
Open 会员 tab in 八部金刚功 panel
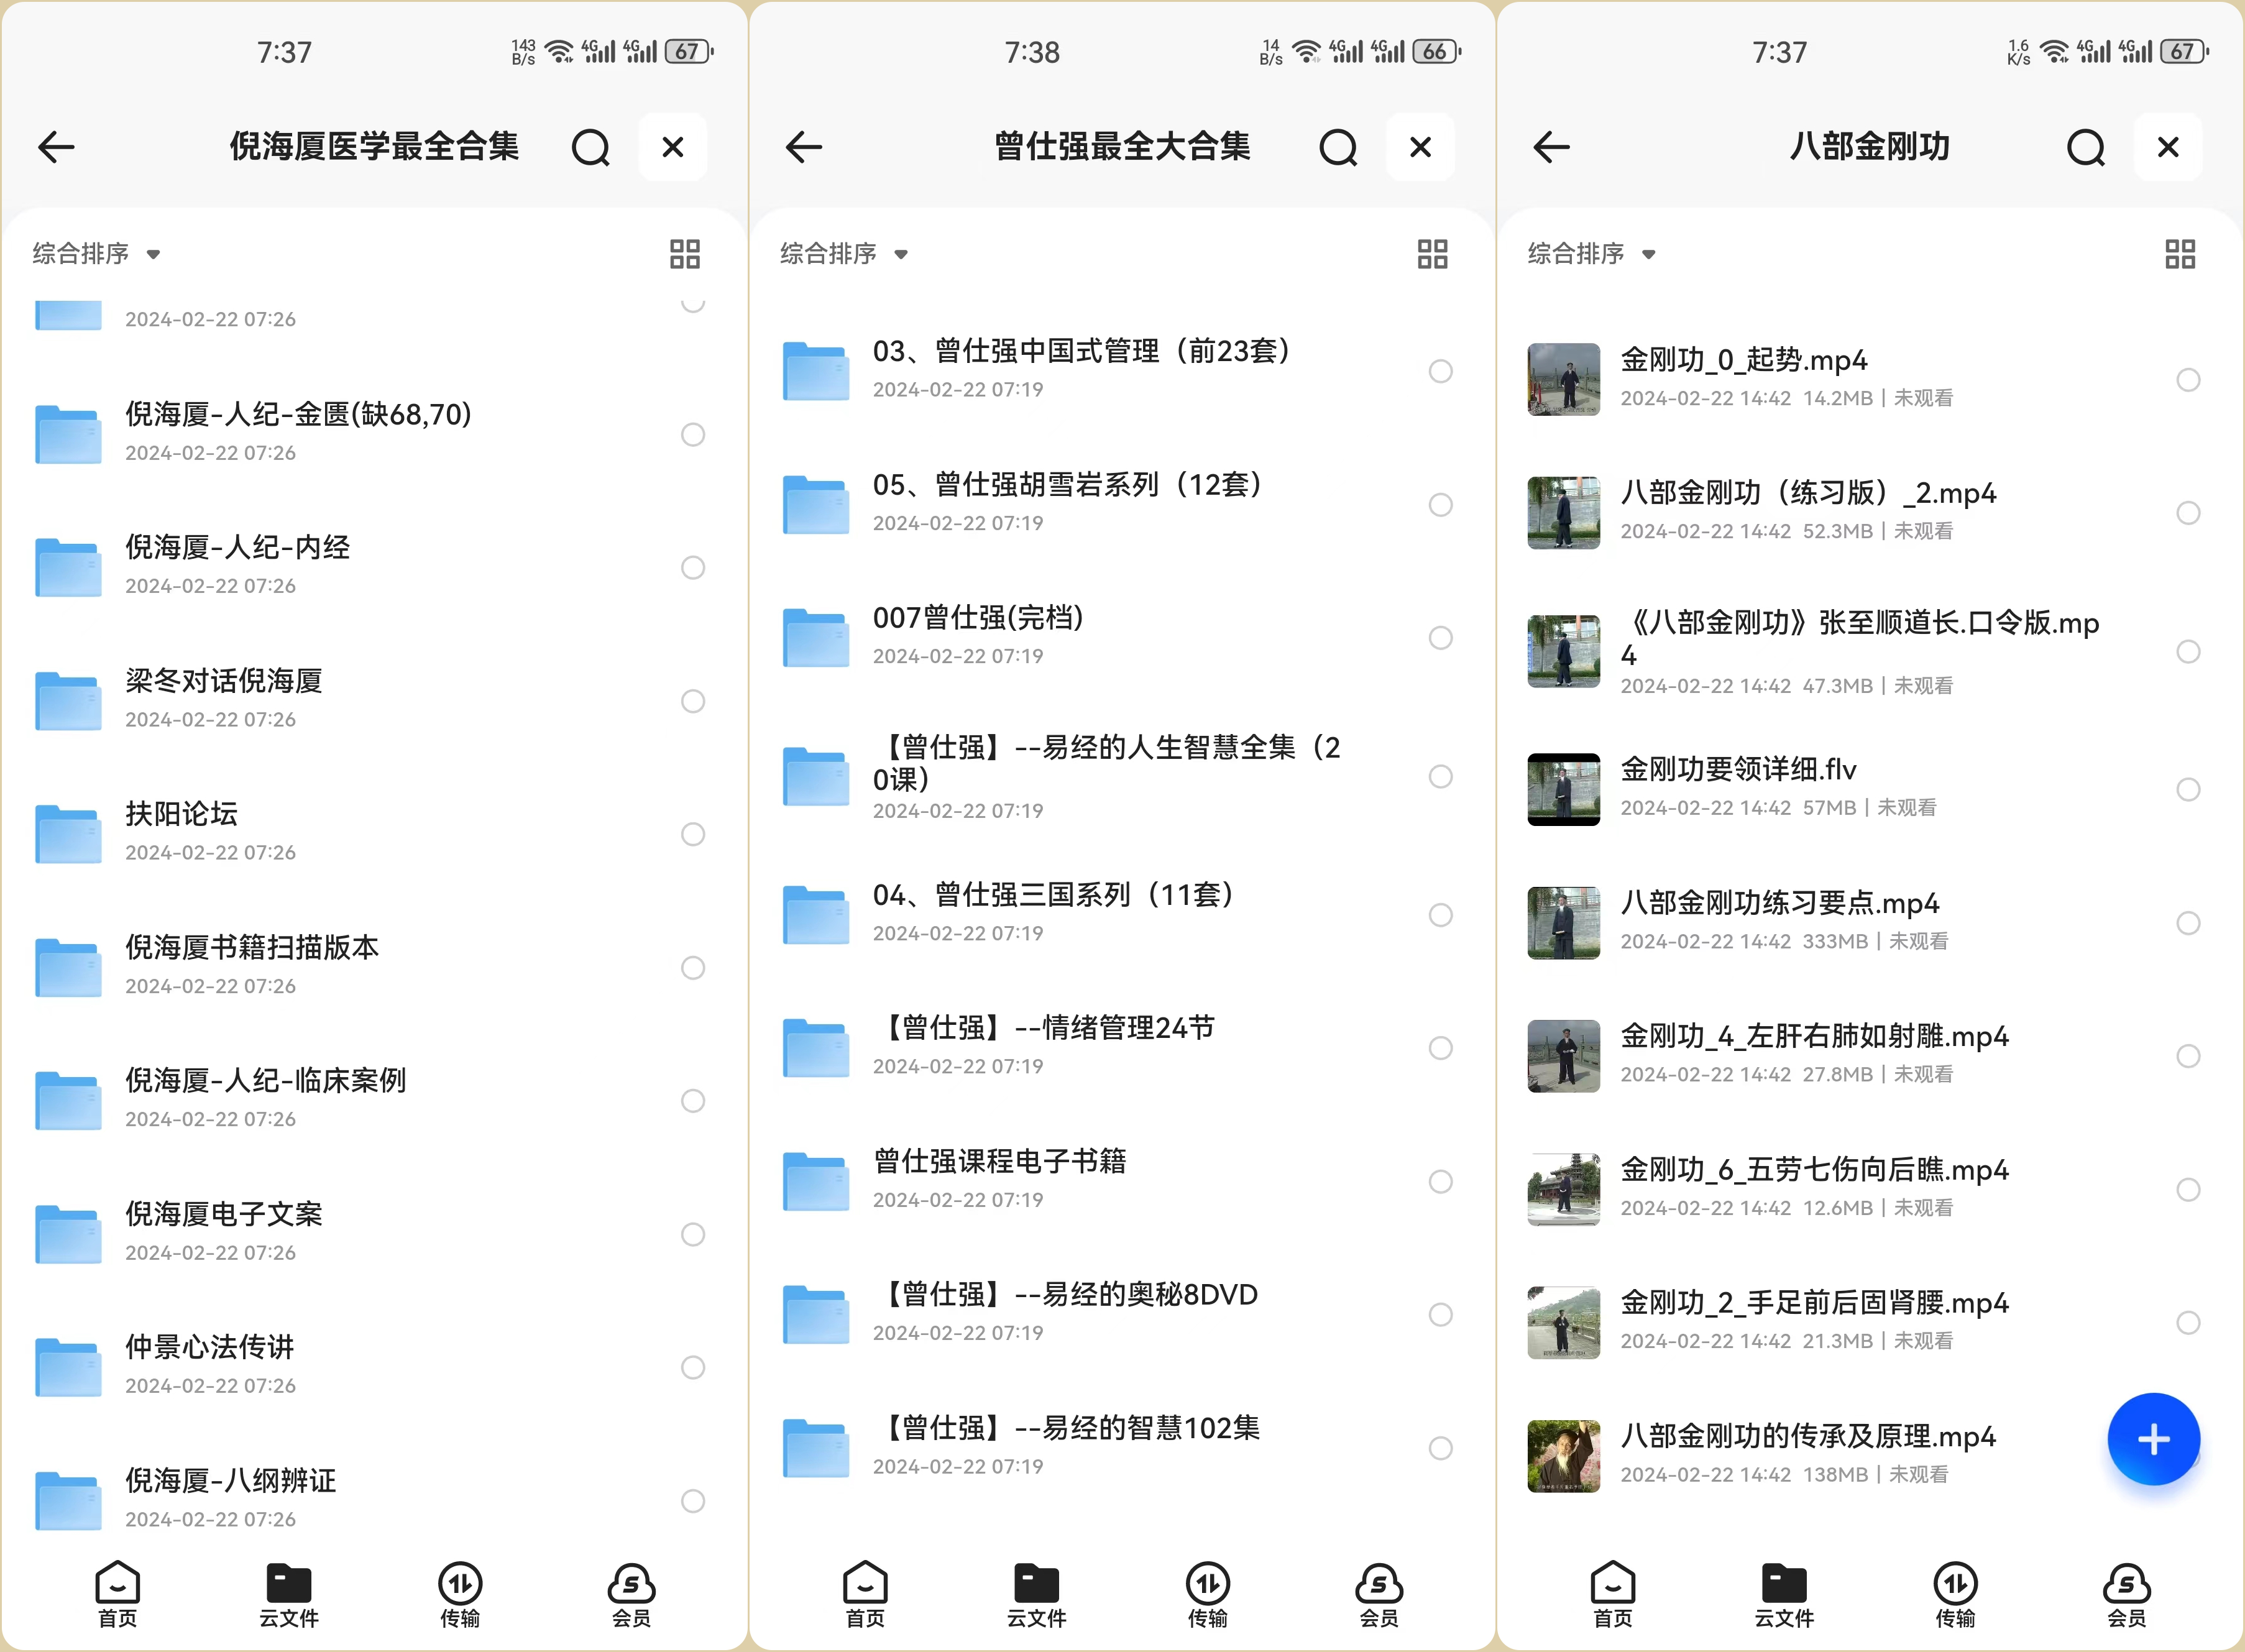pos(2127,1595)
